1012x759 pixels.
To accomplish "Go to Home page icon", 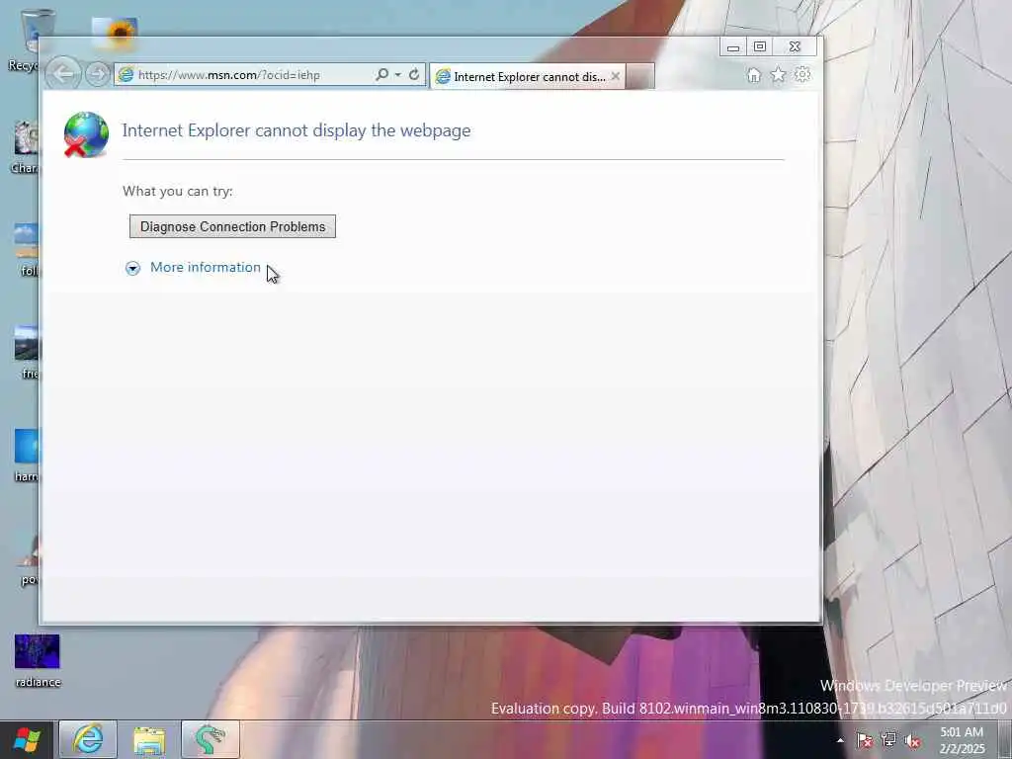I will click(754, 75).
